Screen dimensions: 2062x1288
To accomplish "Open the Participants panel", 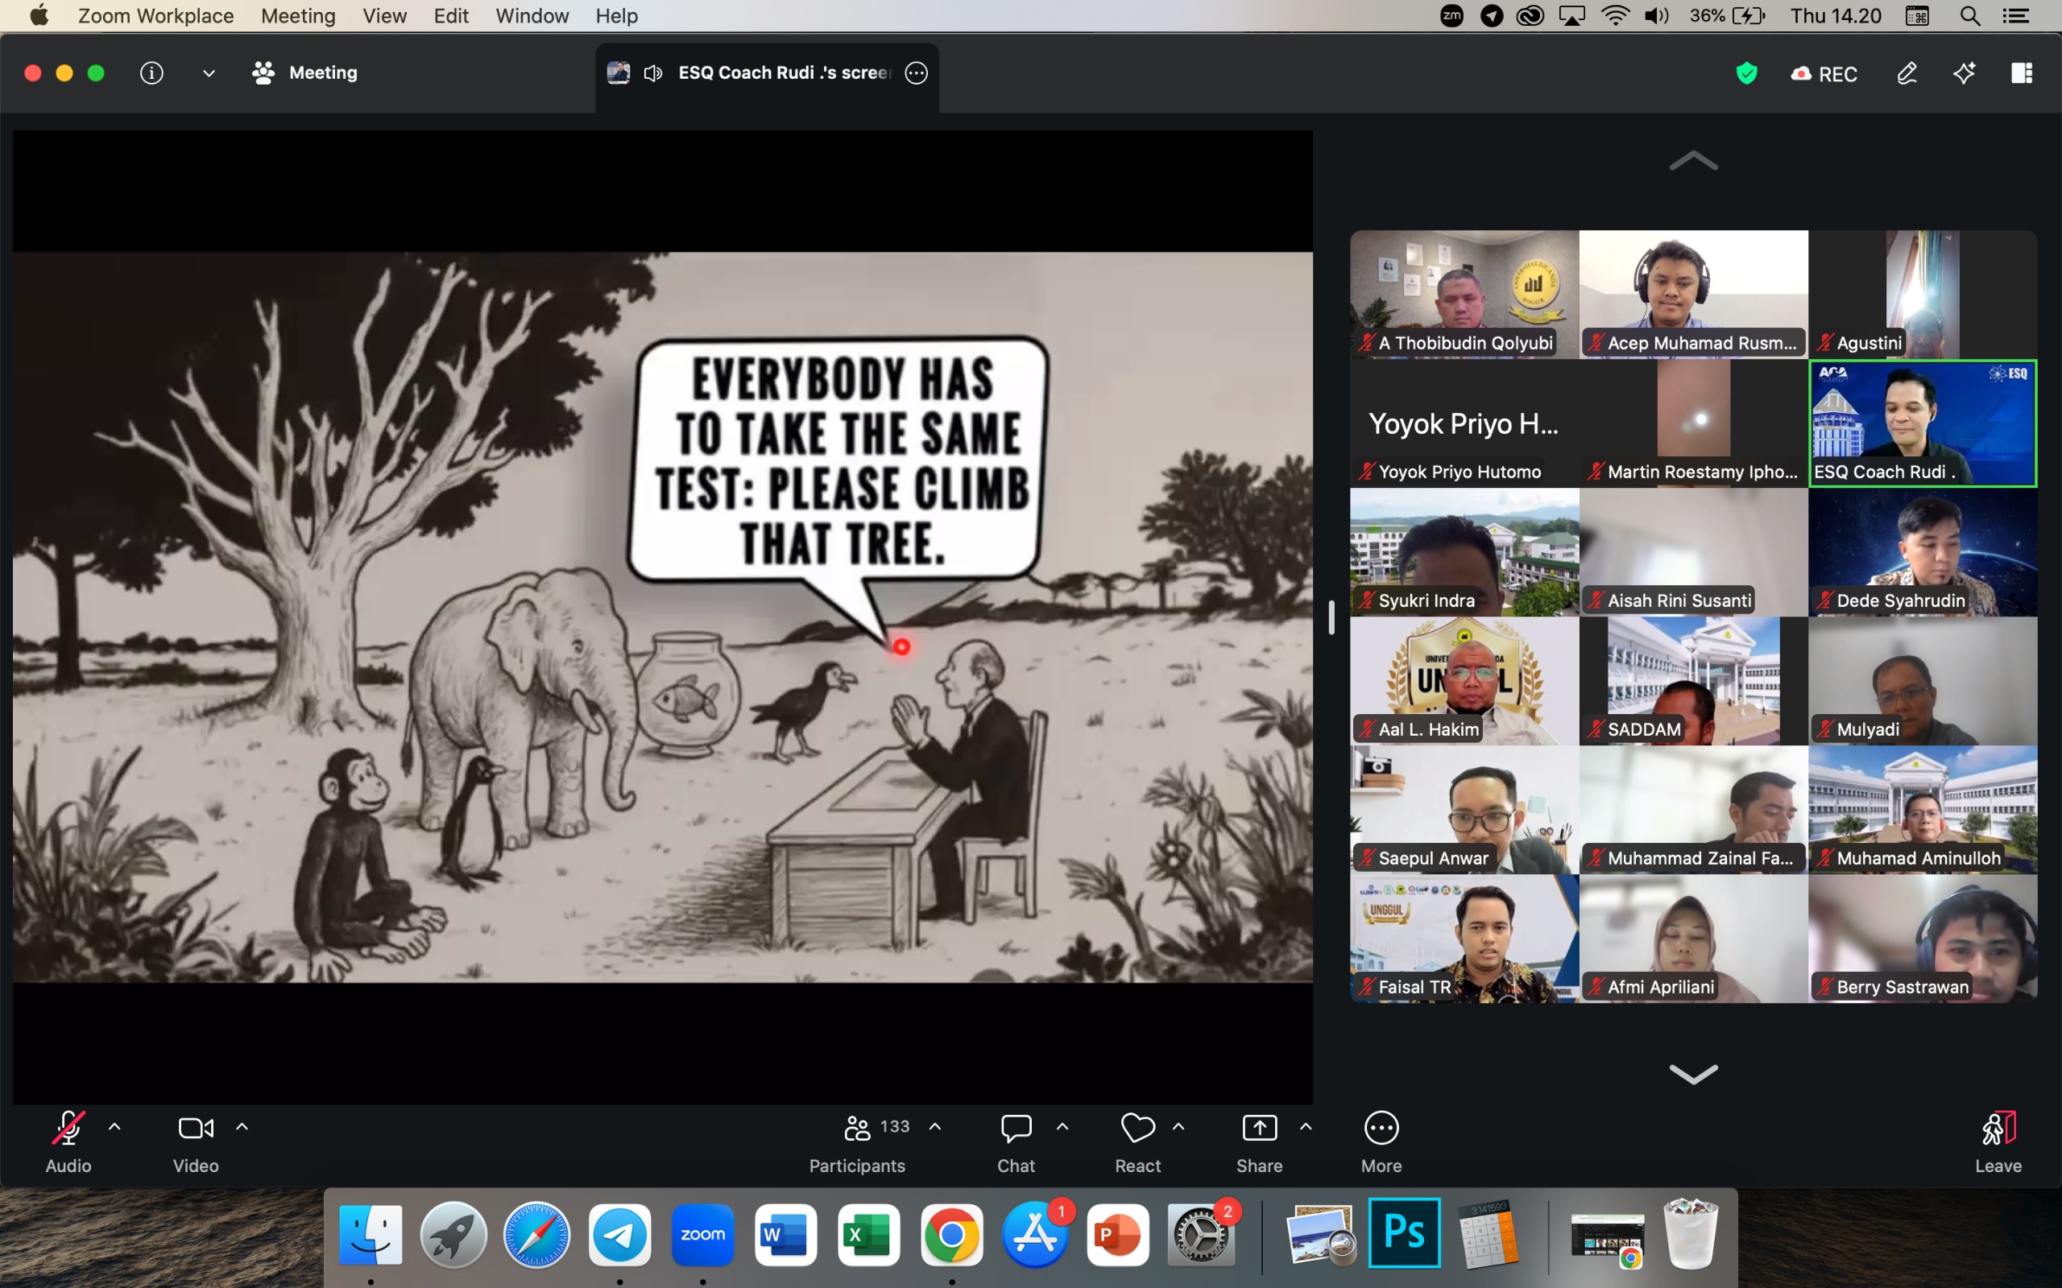I will click(x=857, y=1141).
